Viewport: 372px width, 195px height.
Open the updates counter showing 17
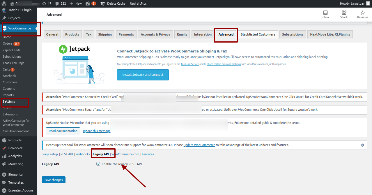(x=47, y=3)
